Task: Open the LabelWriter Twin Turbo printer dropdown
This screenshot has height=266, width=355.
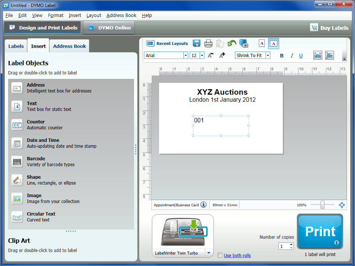Action: point(209,253)
